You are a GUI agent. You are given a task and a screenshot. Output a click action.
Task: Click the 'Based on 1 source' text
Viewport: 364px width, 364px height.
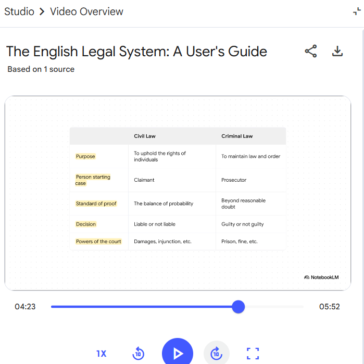[x=41, y=69]
